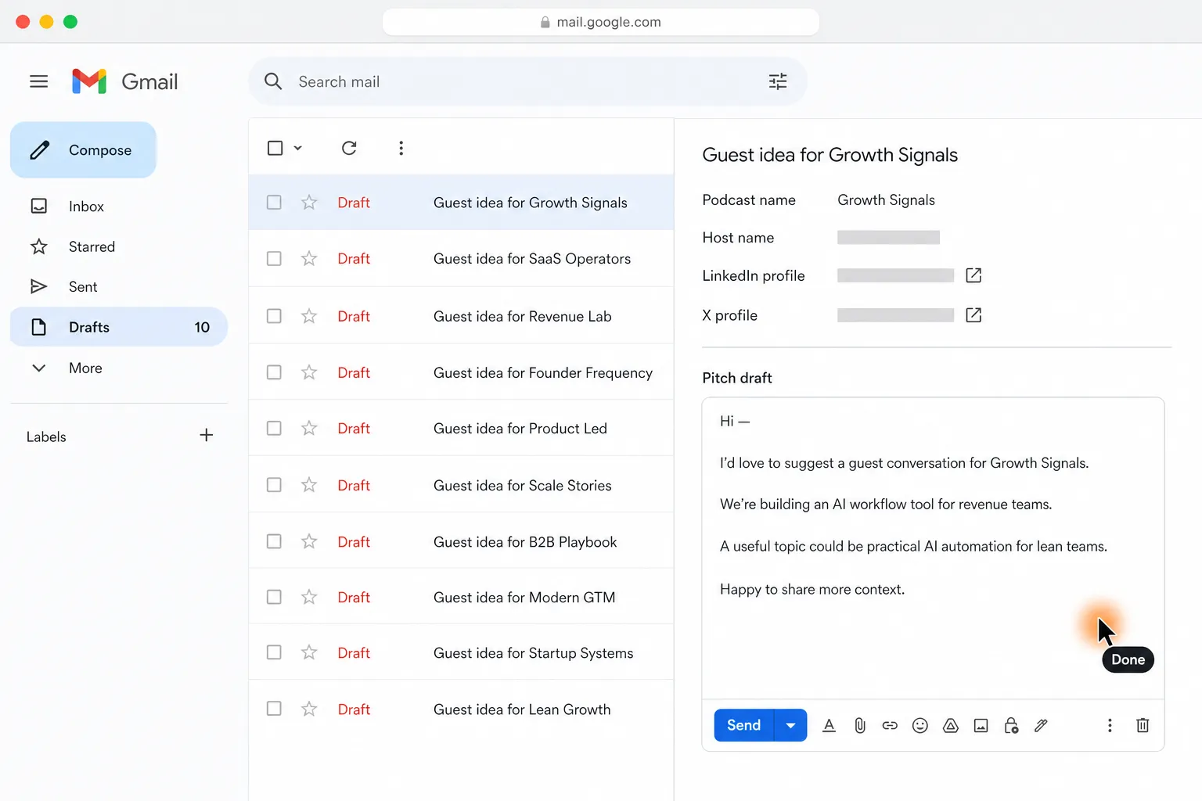Discard the draft with trash icon

[1143, 726]
